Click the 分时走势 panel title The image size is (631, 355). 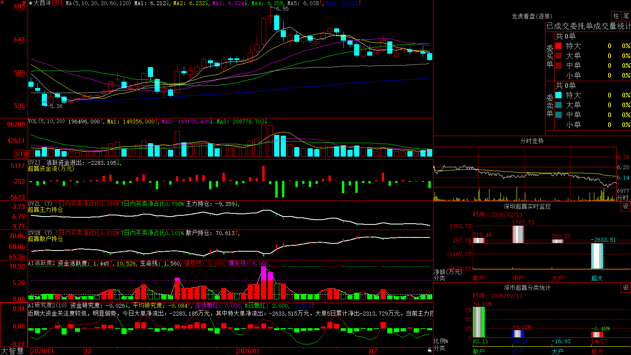532,141
